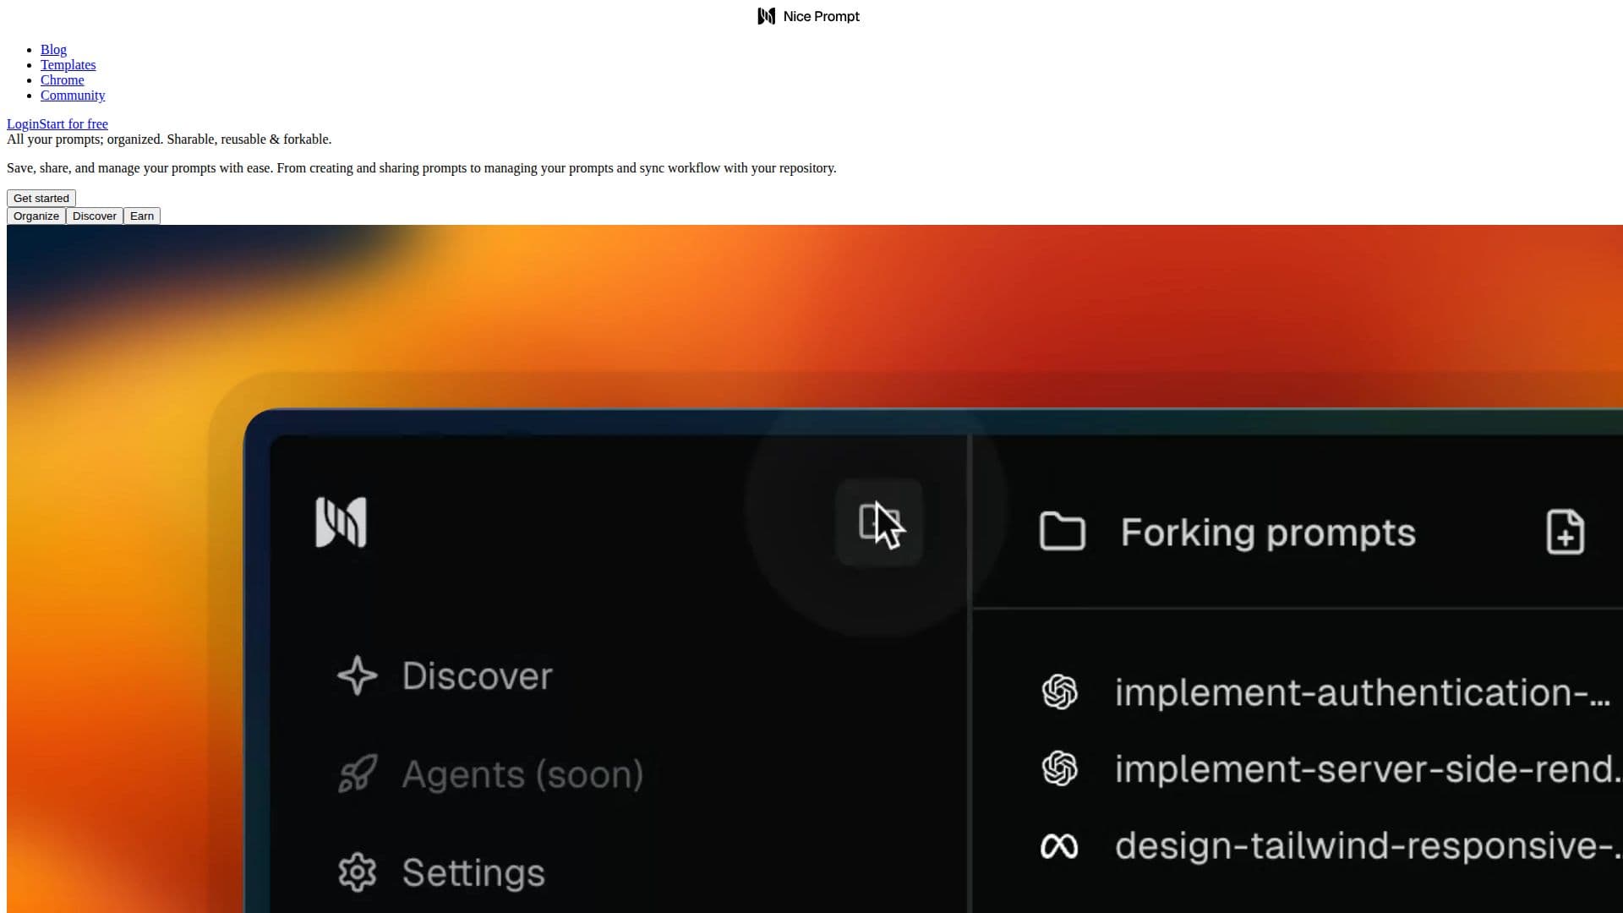Open the Chrome link

point(62,80)
